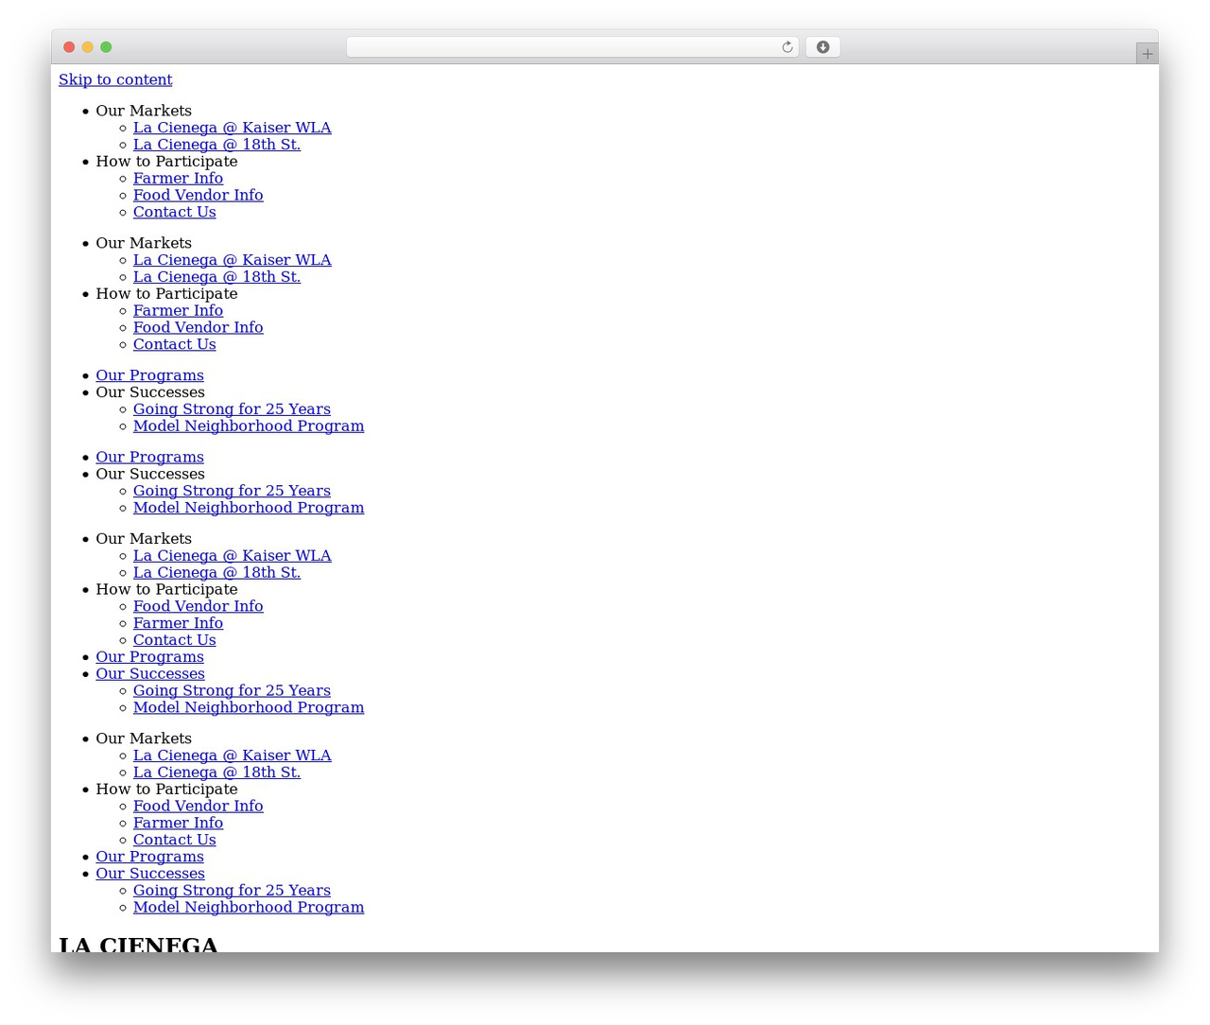The width and height of the screenshot is (1210, 1025).
Task: Open the first linked Our Successes item
Action: 149,674
